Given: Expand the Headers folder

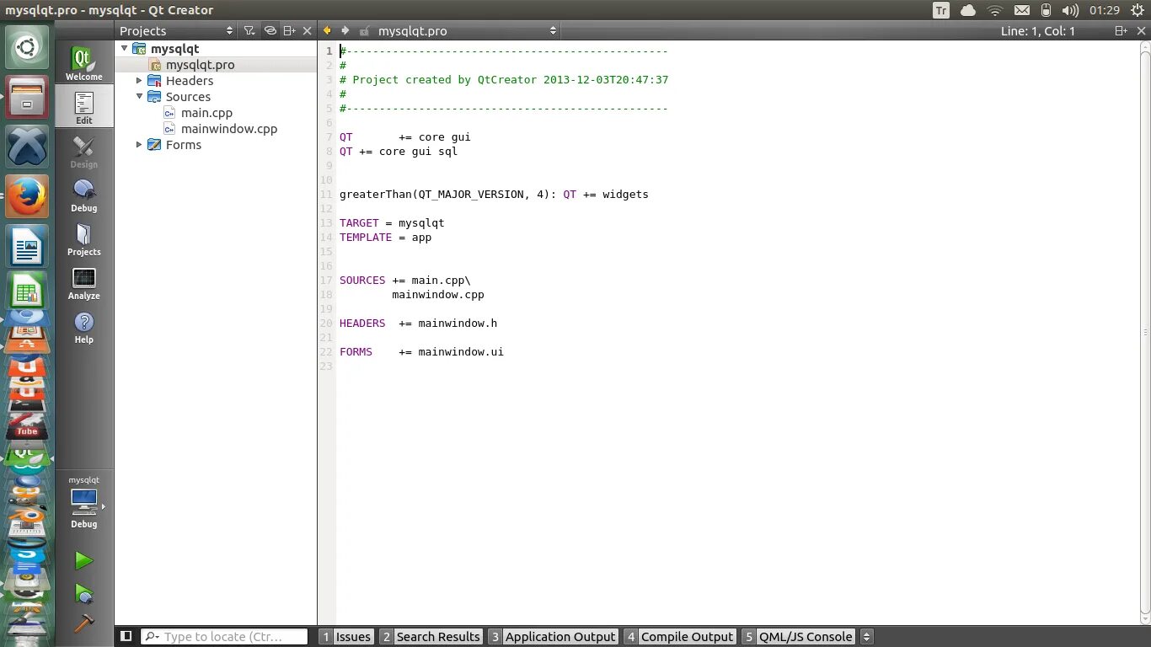Looking at the screenshot, I should click(140, 81).
